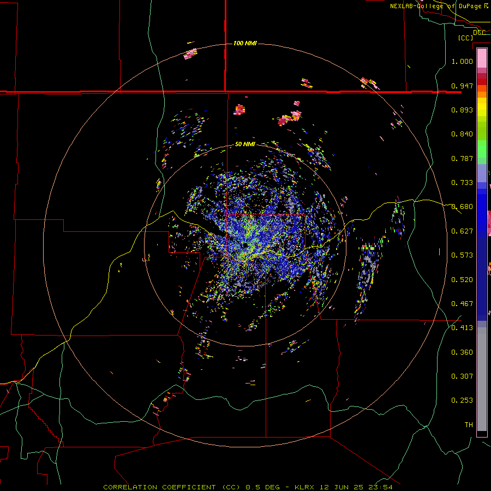Click the 100 NMI range ring label

[245, 43]
